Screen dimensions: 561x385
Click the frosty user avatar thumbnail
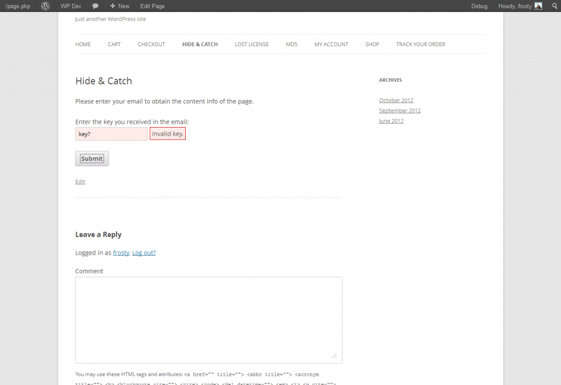click(x=538, y=6)
